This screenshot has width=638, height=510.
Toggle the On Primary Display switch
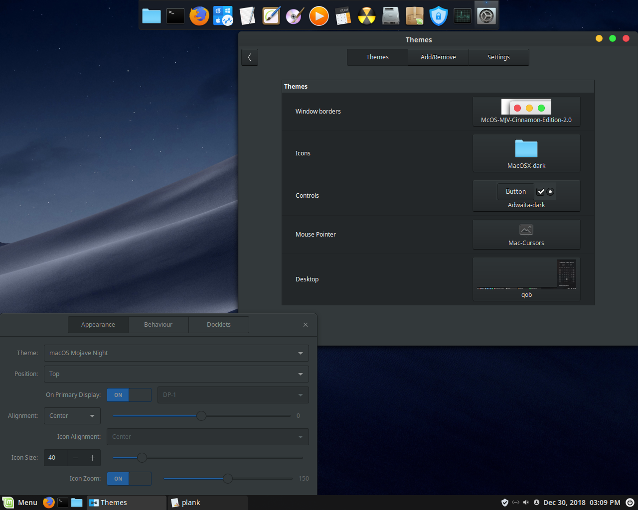[x=129, y=395]
